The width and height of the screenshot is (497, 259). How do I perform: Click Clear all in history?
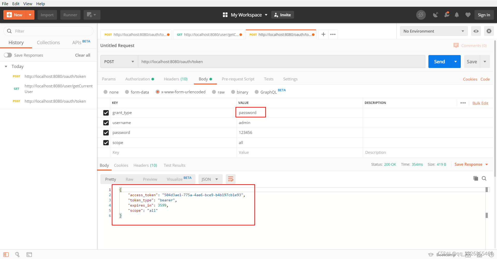click(x=83, y=55)
